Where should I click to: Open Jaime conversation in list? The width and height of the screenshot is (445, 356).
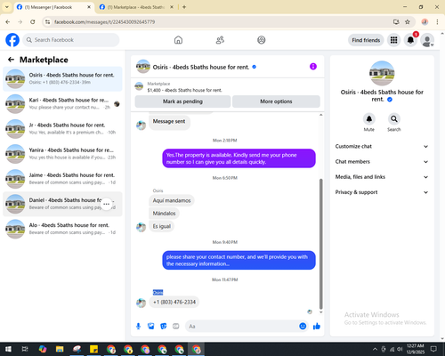[x=62, y=179]
